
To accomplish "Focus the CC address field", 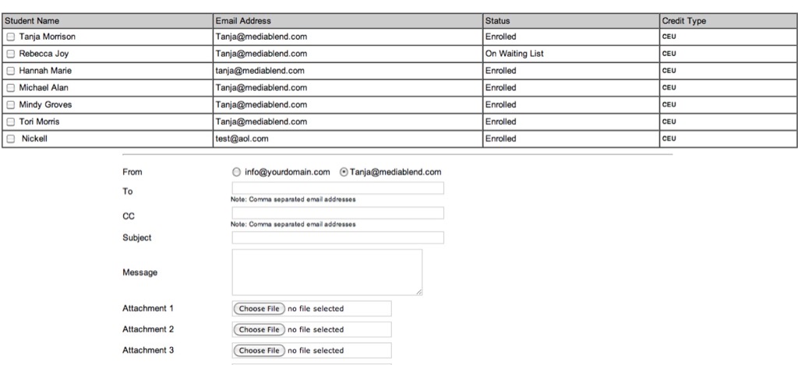I will [x=337, y=212].
